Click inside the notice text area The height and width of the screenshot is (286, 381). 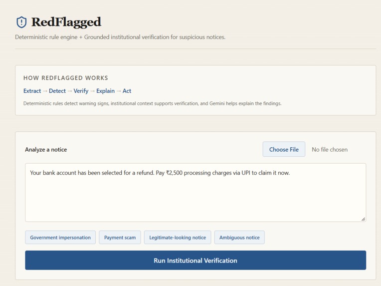click(x=195, y=193)
